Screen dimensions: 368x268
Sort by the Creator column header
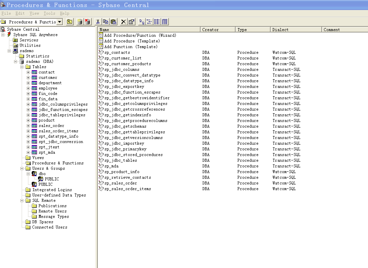[x=218, y=30]
